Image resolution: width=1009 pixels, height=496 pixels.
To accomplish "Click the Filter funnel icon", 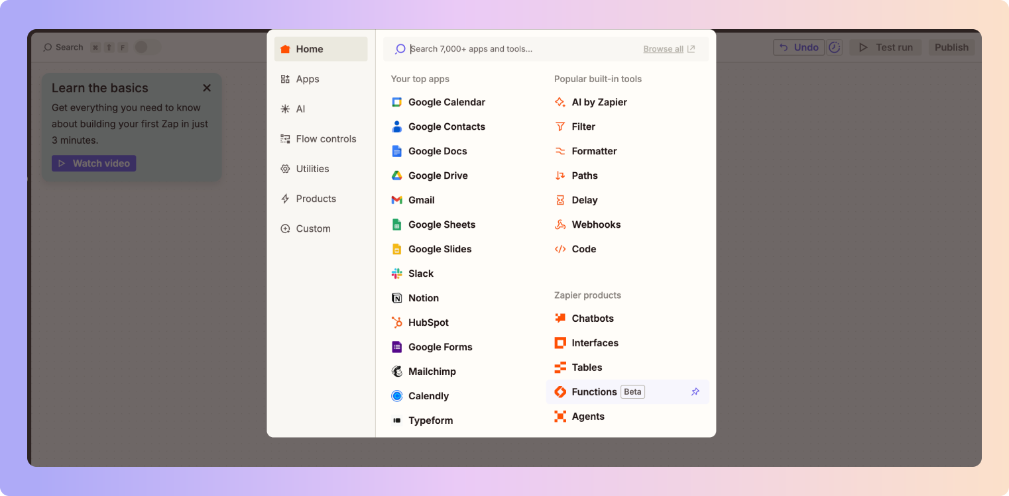I will click(560, 126).
